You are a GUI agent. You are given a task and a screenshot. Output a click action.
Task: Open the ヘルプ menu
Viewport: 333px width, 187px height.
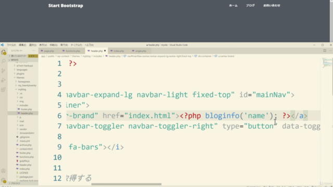point(89,45)
